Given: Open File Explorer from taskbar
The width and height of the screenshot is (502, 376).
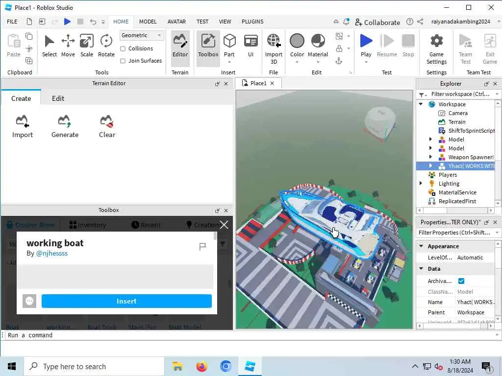Looking at the screenshot, I should click(177, 366).
